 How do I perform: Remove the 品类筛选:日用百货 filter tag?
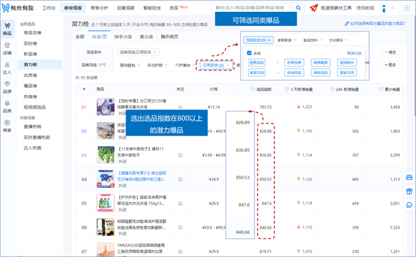pos(154,52)
